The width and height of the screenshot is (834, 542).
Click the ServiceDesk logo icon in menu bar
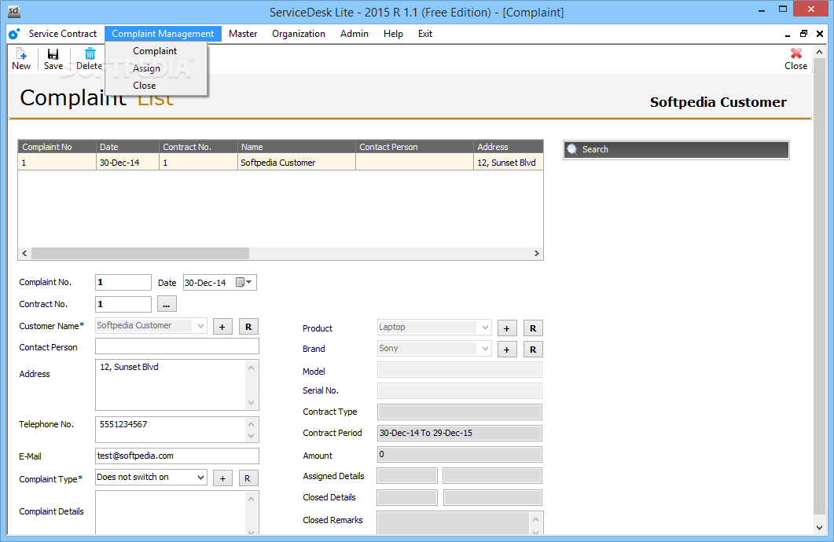tap(14, 34)
